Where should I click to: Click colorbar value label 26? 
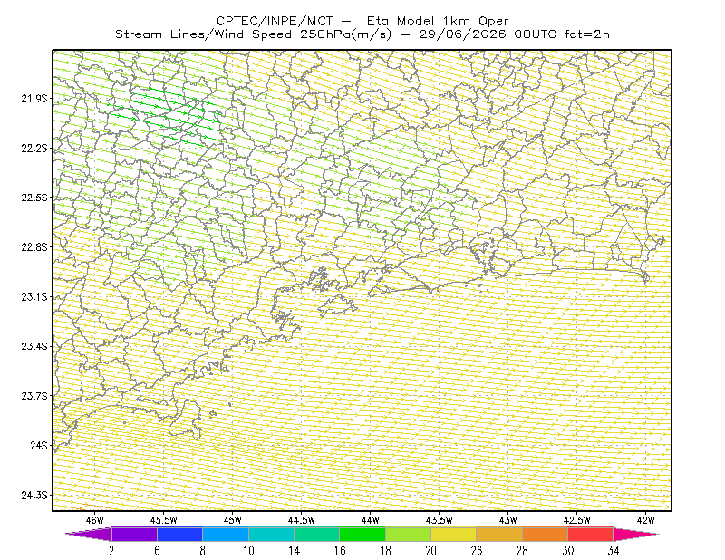[477, 551]
